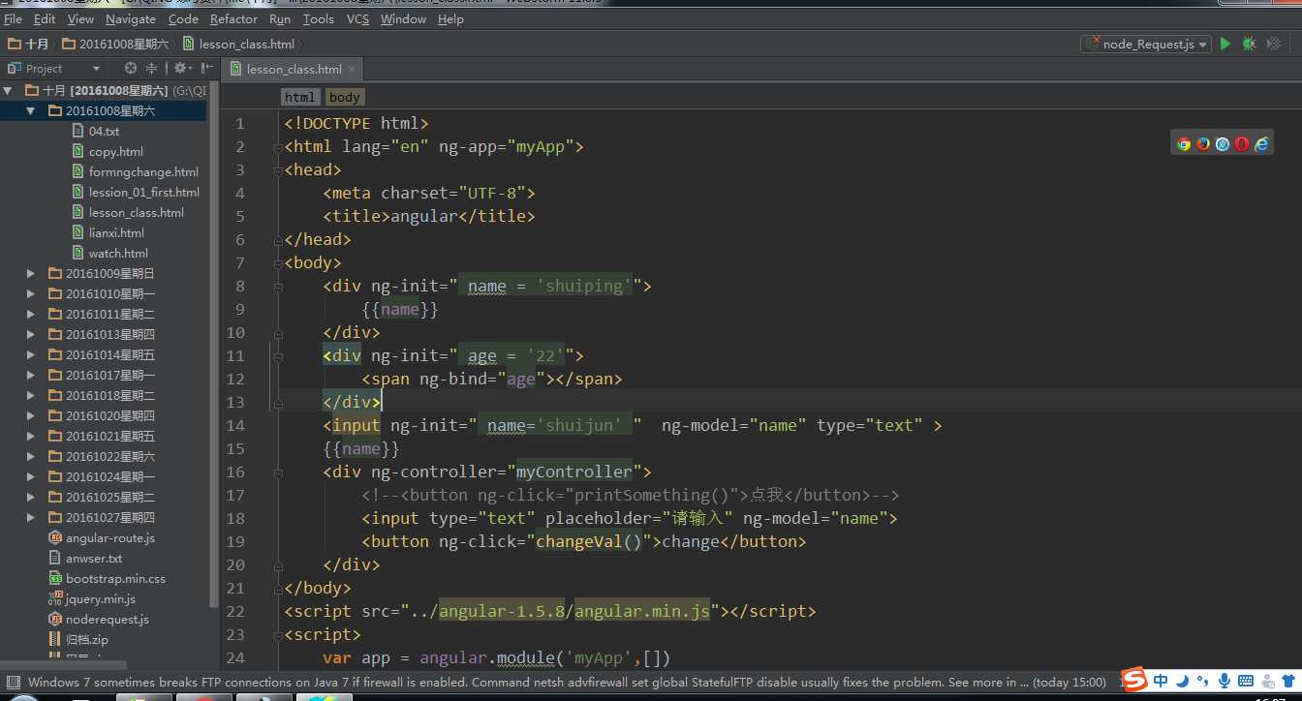Viewport: 1302px width, 701px height.
Task: Start debugging with the green bug icon
Action: 1250,44
